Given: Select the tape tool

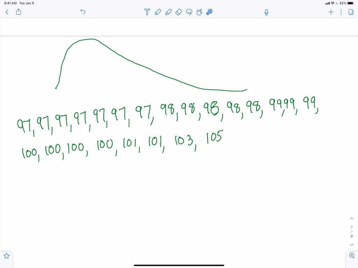Looking at the screenshot, I should (209, 12).
